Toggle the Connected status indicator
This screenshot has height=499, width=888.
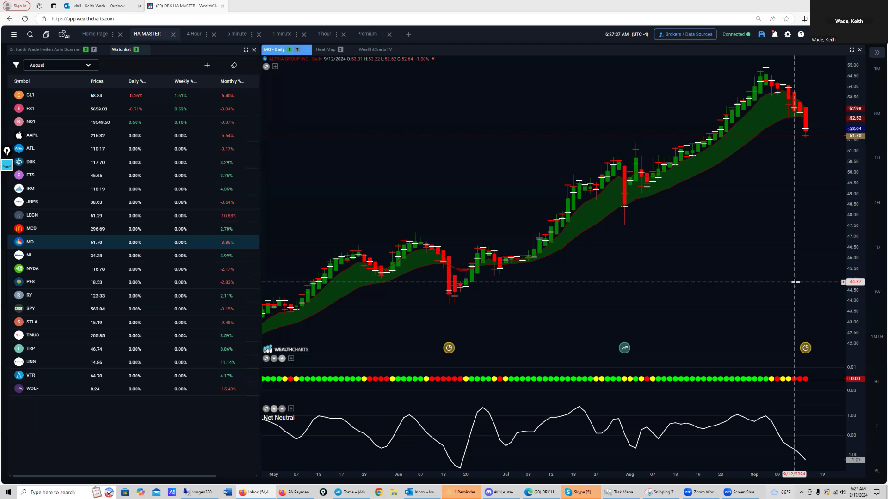[x=736, y=34]
